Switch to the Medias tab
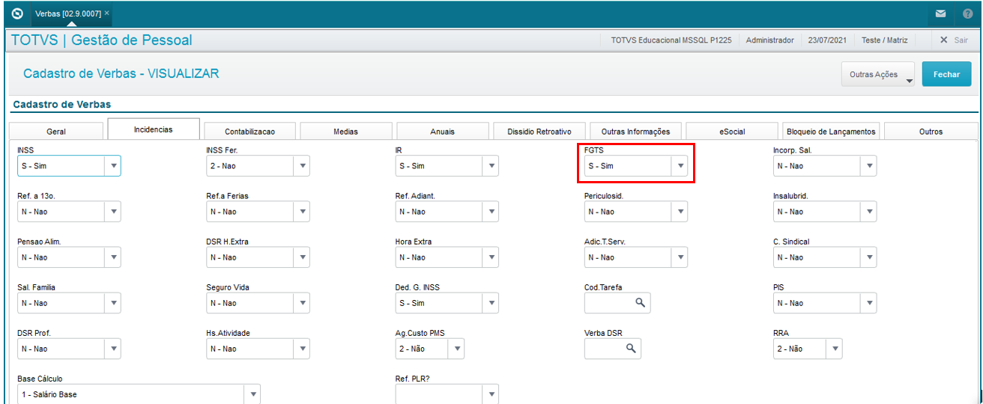 [345, 131]
